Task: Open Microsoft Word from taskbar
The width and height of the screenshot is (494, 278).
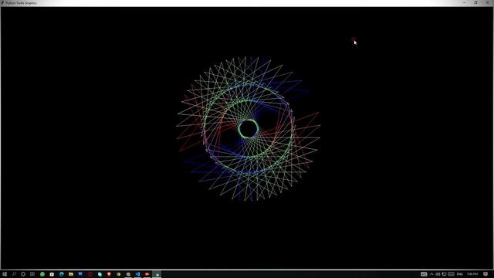Action: [80, 274]
